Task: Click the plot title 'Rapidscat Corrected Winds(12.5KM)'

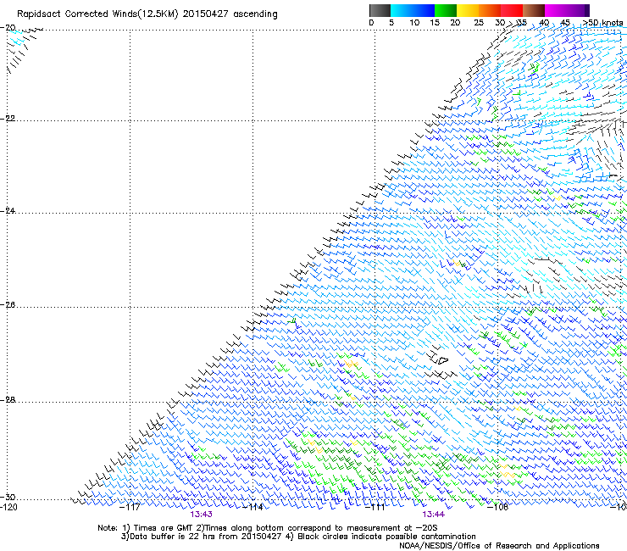Action: (x=97, y=14)
